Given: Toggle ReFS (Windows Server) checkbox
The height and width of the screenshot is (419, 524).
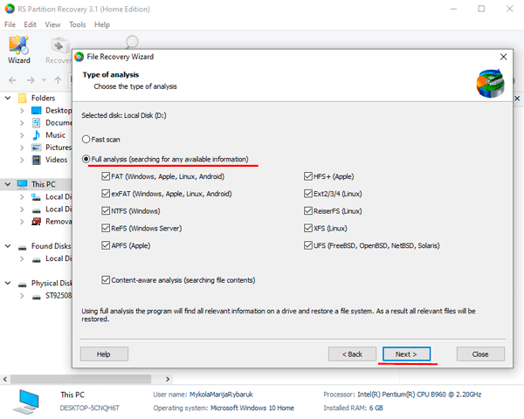Looking at the screenshot, I should click(106, 228).
